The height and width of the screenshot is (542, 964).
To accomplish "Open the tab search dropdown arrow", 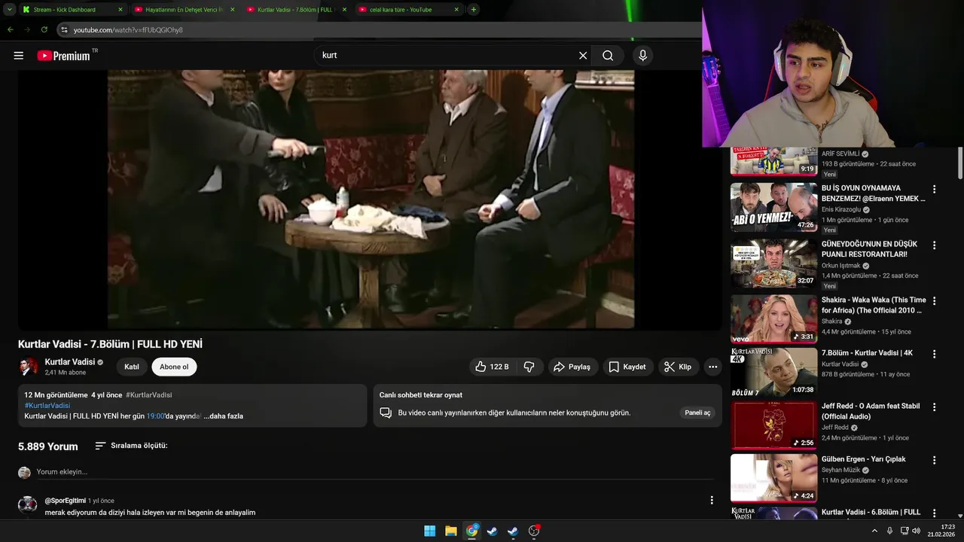I will (9, 10).
